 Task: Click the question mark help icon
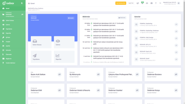click(x=156, y=3)
